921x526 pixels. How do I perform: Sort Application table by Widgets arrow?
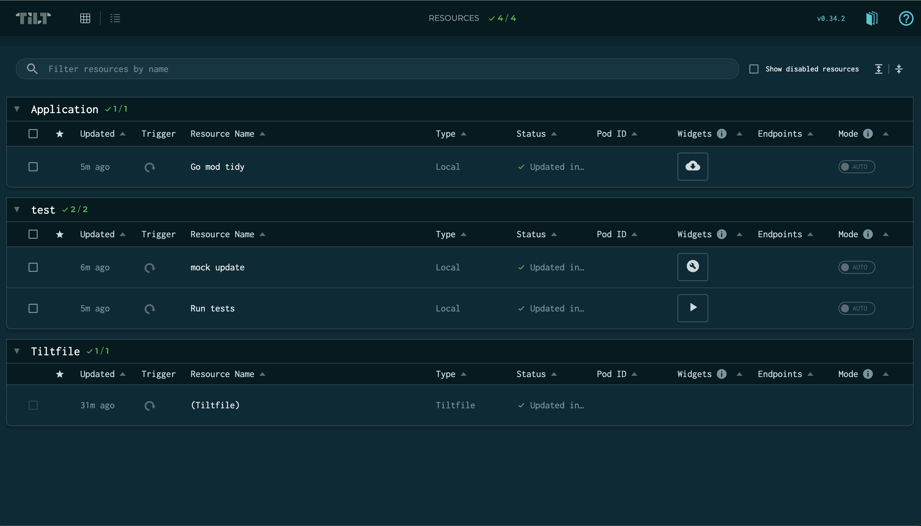(x=739, y=134)
